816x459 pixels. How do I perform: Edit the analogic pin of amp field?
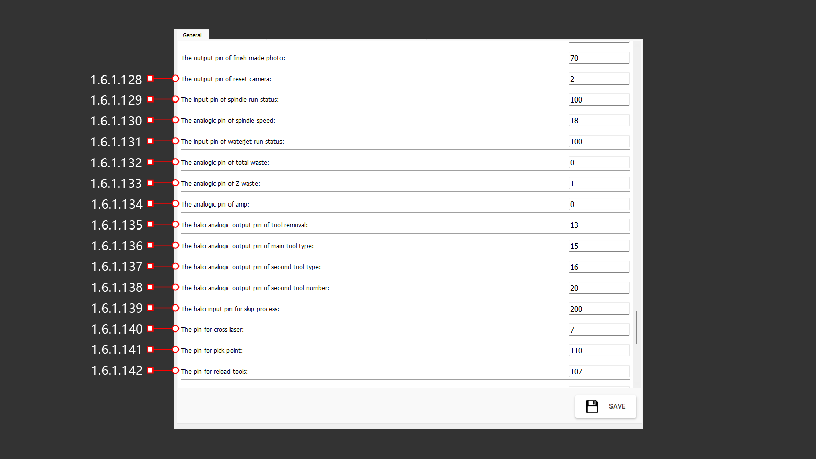599,205
